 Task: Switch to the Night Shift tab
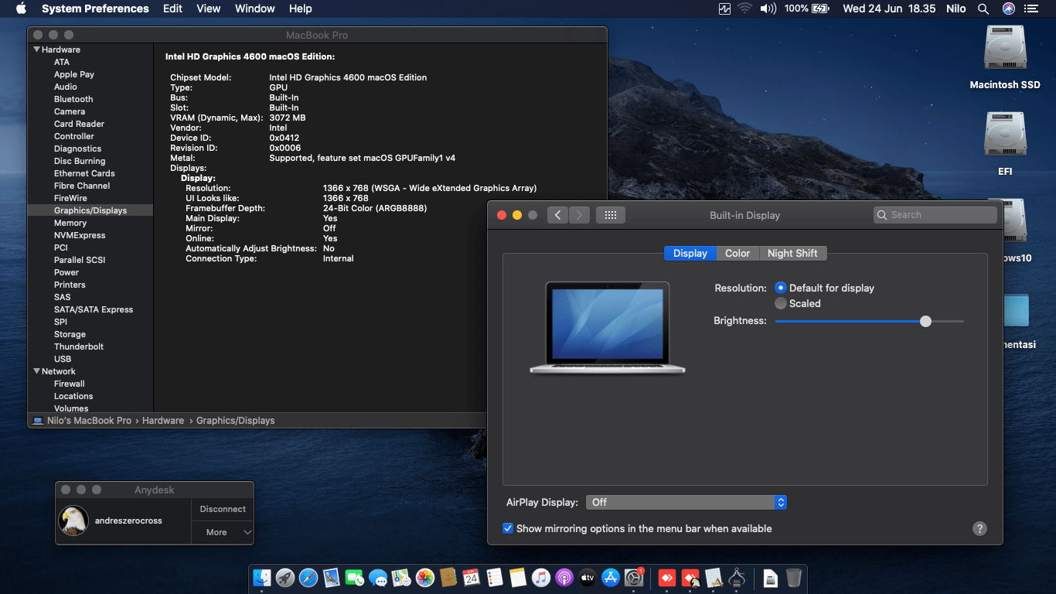[x=792, y=253]
